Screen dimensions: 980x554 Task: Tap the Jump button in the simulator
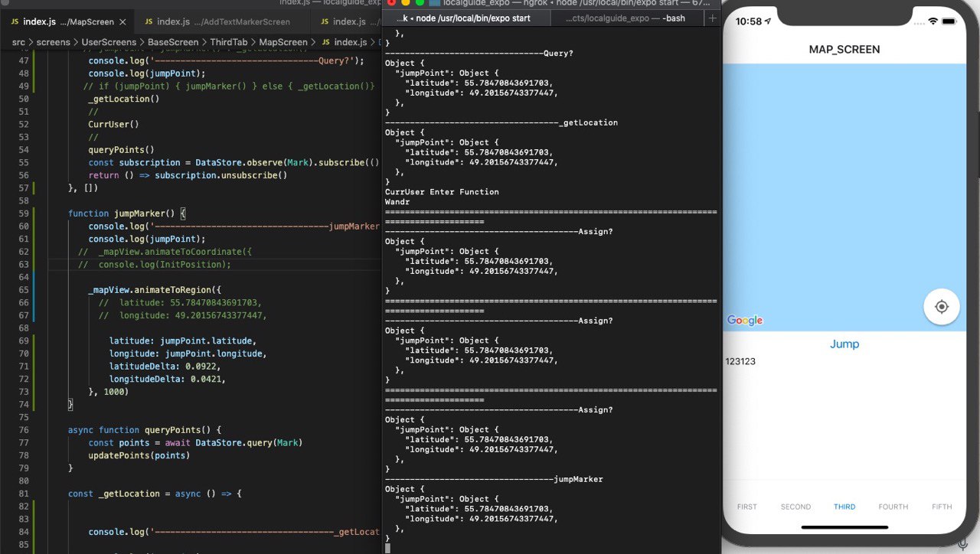[x=844, y=344]
